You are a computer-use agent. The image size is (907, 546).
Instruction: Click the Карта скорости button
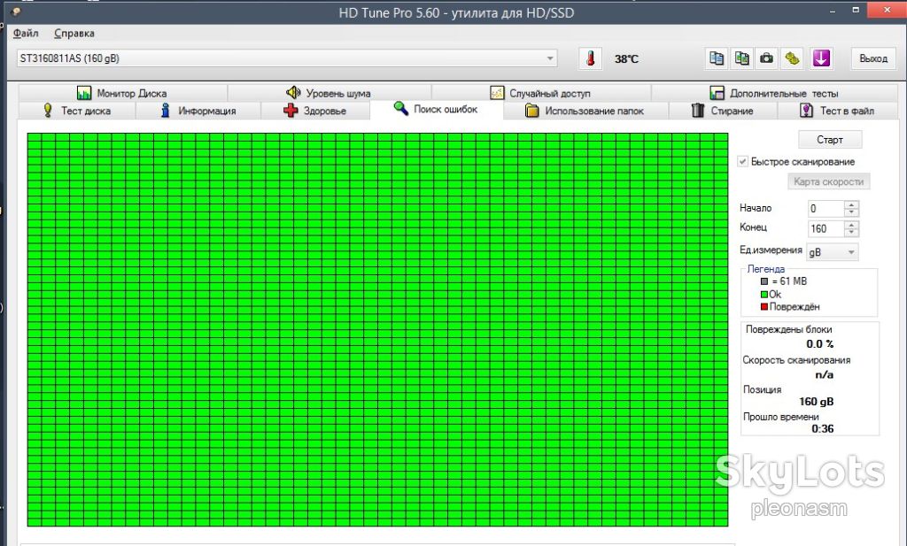(x=828, y=181)
